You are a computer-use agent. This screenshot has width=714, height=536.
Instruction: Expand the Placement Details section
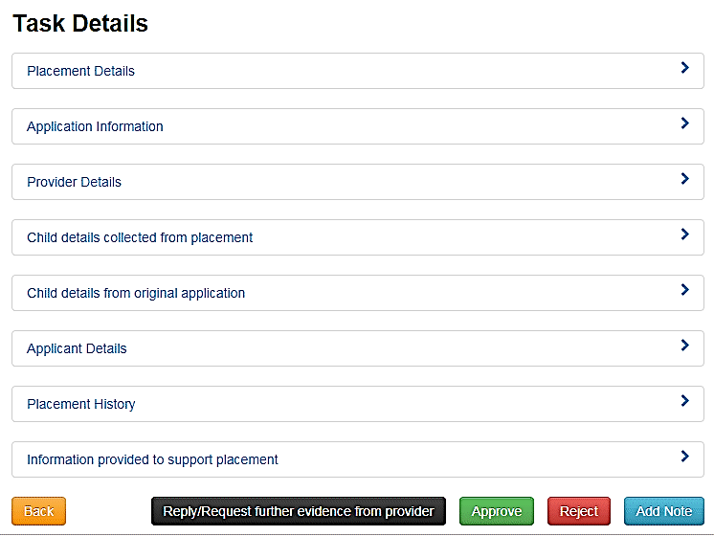click(81, 71)
